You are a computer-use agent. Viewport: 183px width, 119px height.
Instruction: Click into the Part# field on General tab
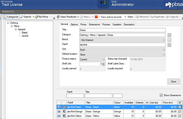point(123,45)
